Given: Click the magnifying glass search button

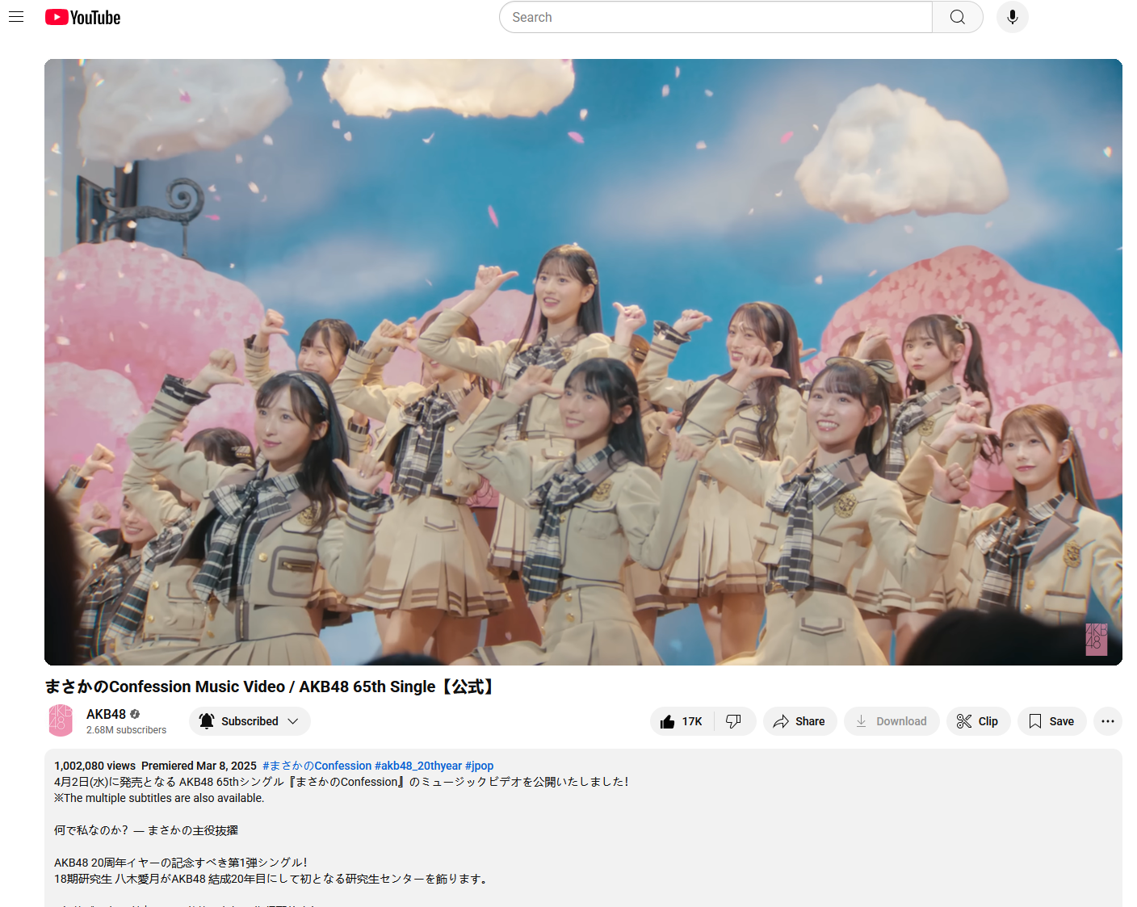Looking at the screenshot, I should [x=958, y=17].
